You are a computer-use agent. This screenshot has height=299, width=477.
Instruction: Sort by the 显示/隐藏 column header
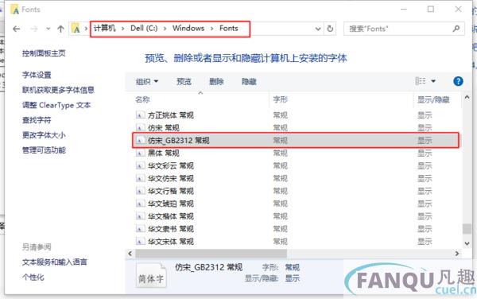pos(433,99)
